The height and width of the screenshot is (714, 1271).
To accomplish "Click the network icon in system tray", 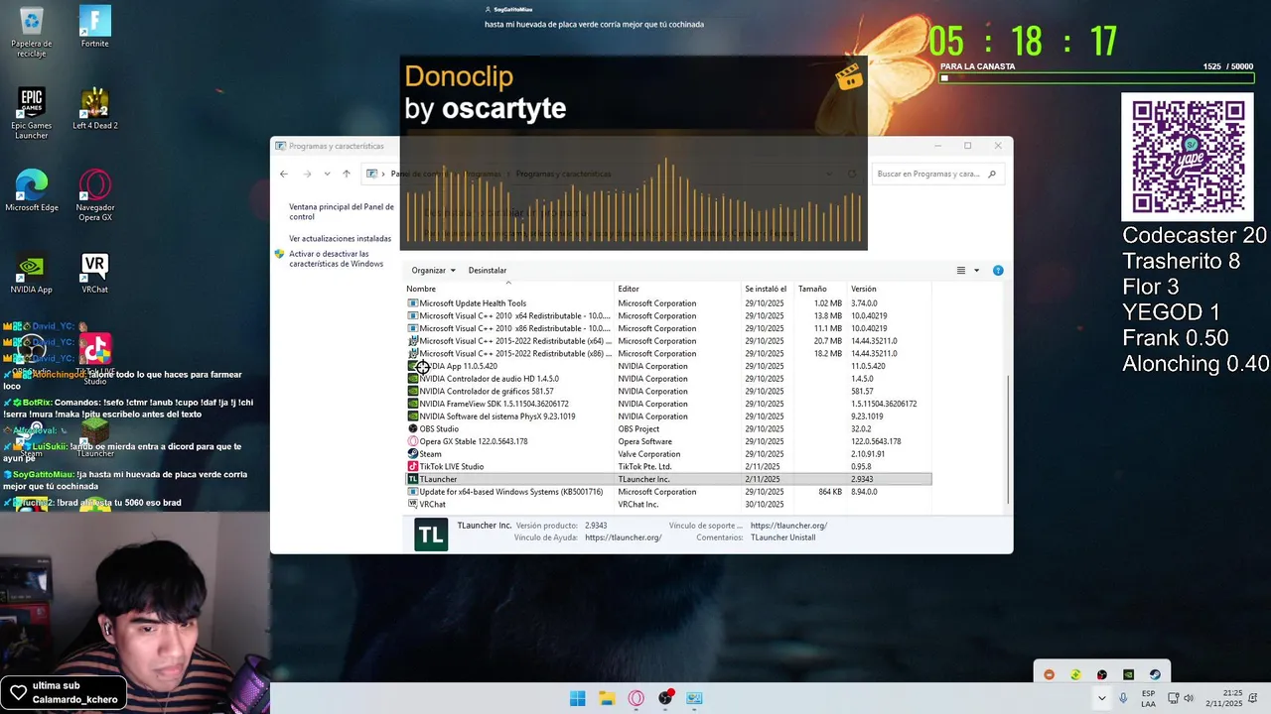I will [1173, 698].
